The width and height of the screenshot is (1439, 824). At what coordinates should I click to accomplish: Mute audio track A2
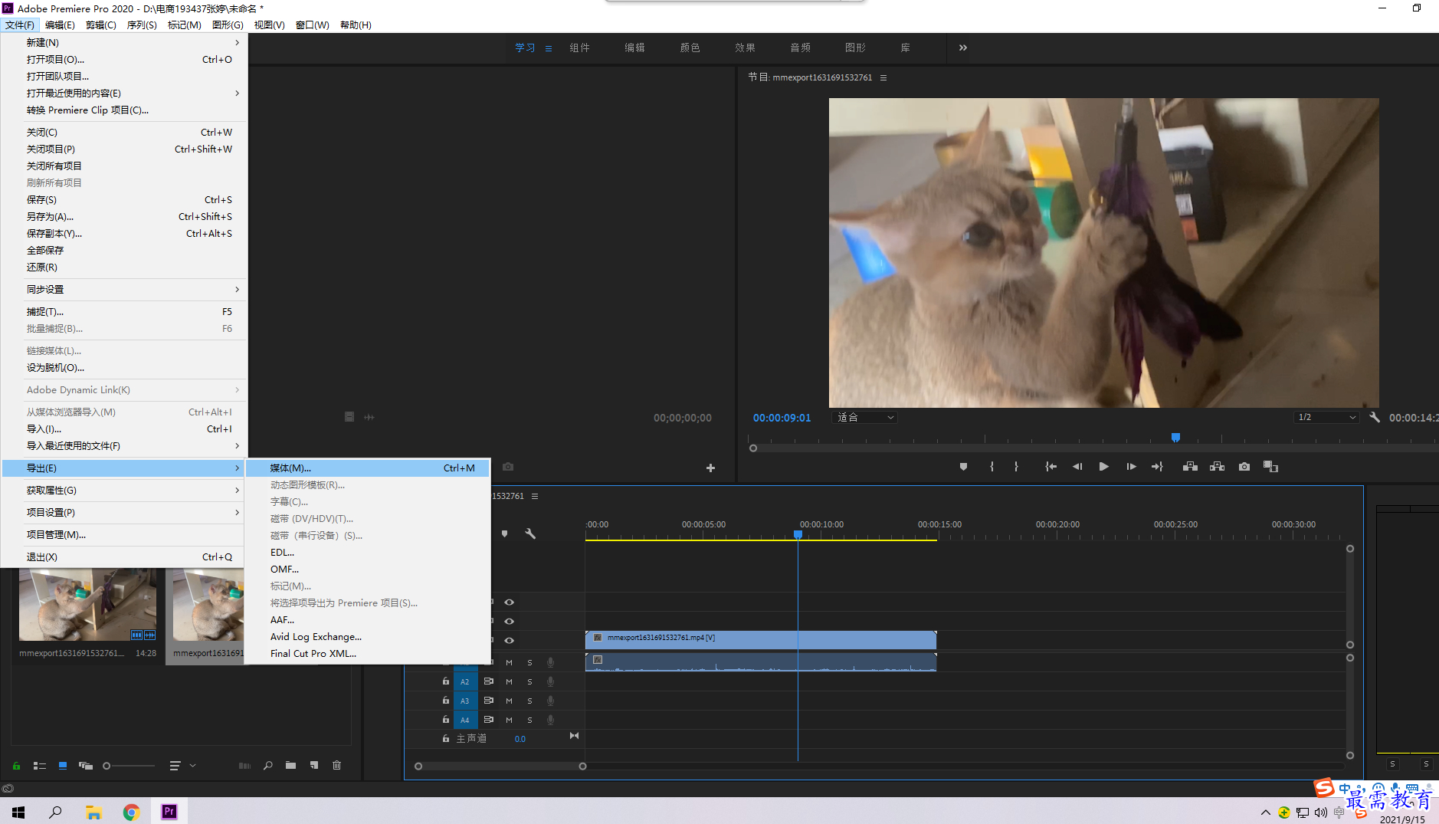(x=509, y=681)
